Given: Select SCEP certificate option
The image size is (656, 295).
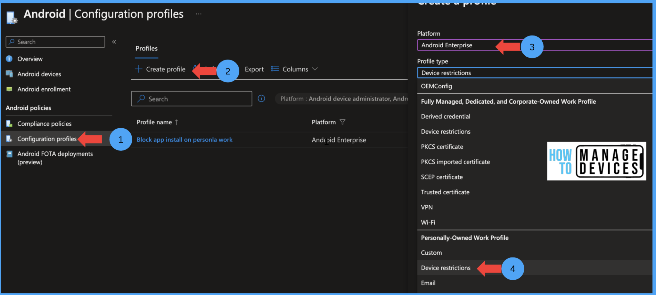Looking at the screenshot, I should point(442,177).
